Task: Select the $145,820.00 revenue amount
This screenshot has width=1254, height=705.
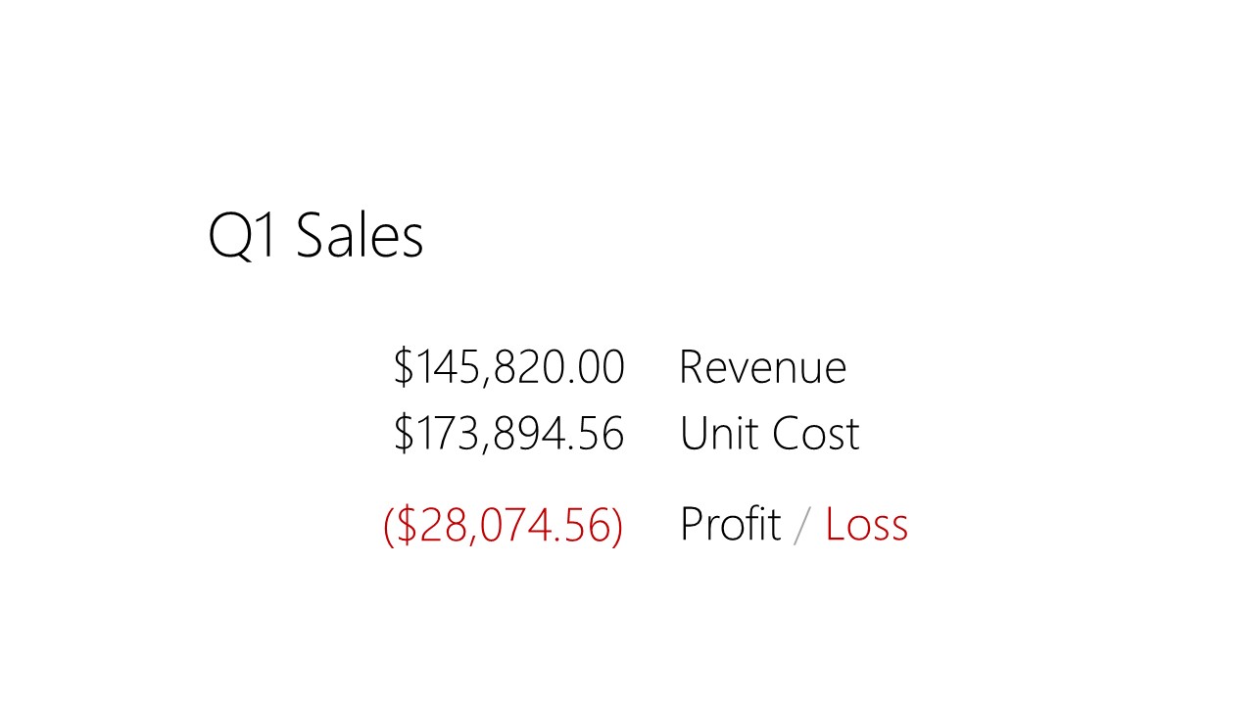Action: tap(508, 367)
